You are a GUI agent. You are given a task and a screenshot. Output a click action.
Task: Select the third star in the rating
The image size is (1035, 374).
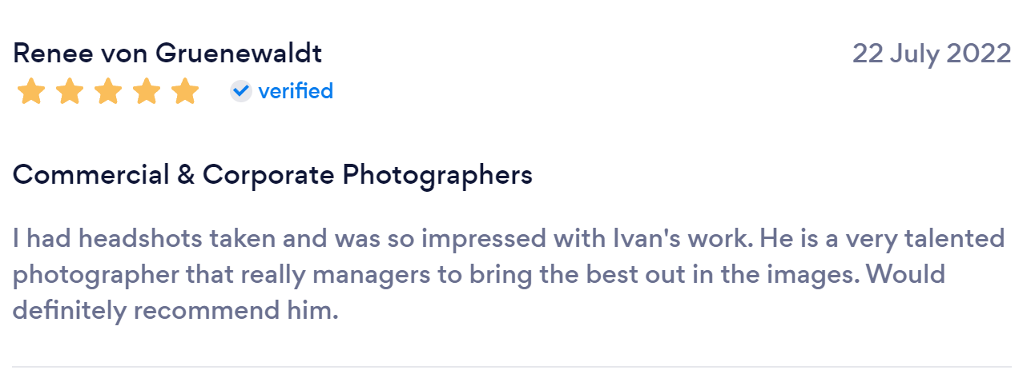pyautogui.click(x=108, y=92)
